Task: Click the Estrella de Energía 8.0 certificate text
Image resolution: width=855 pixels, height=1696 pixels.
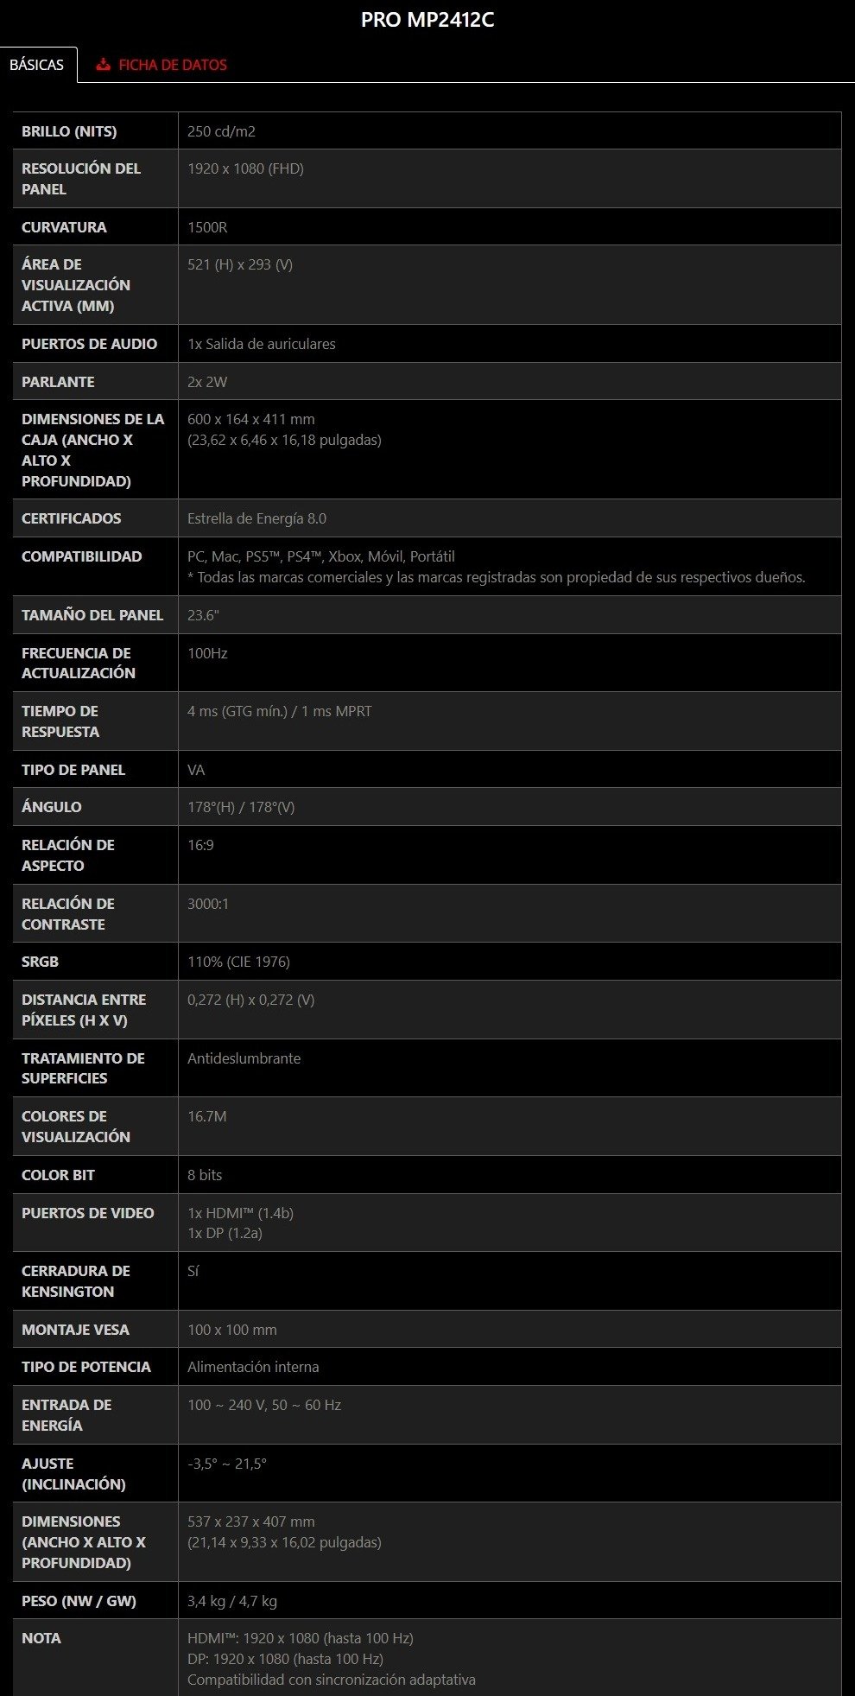Action: (256, 518)
